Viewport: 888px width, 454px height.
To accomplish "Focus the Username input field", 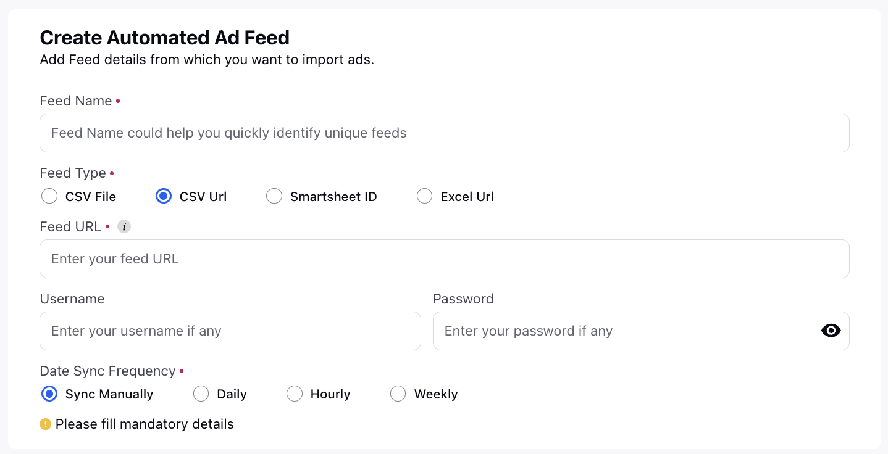I will [x=230, y=331].
